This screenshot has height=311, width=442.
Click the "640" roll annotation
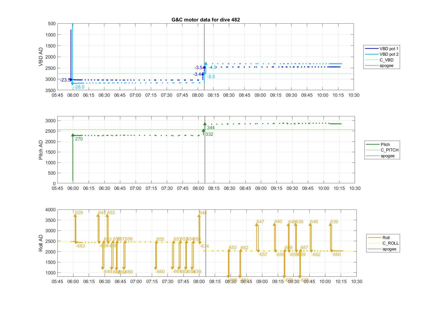(278, 221)
